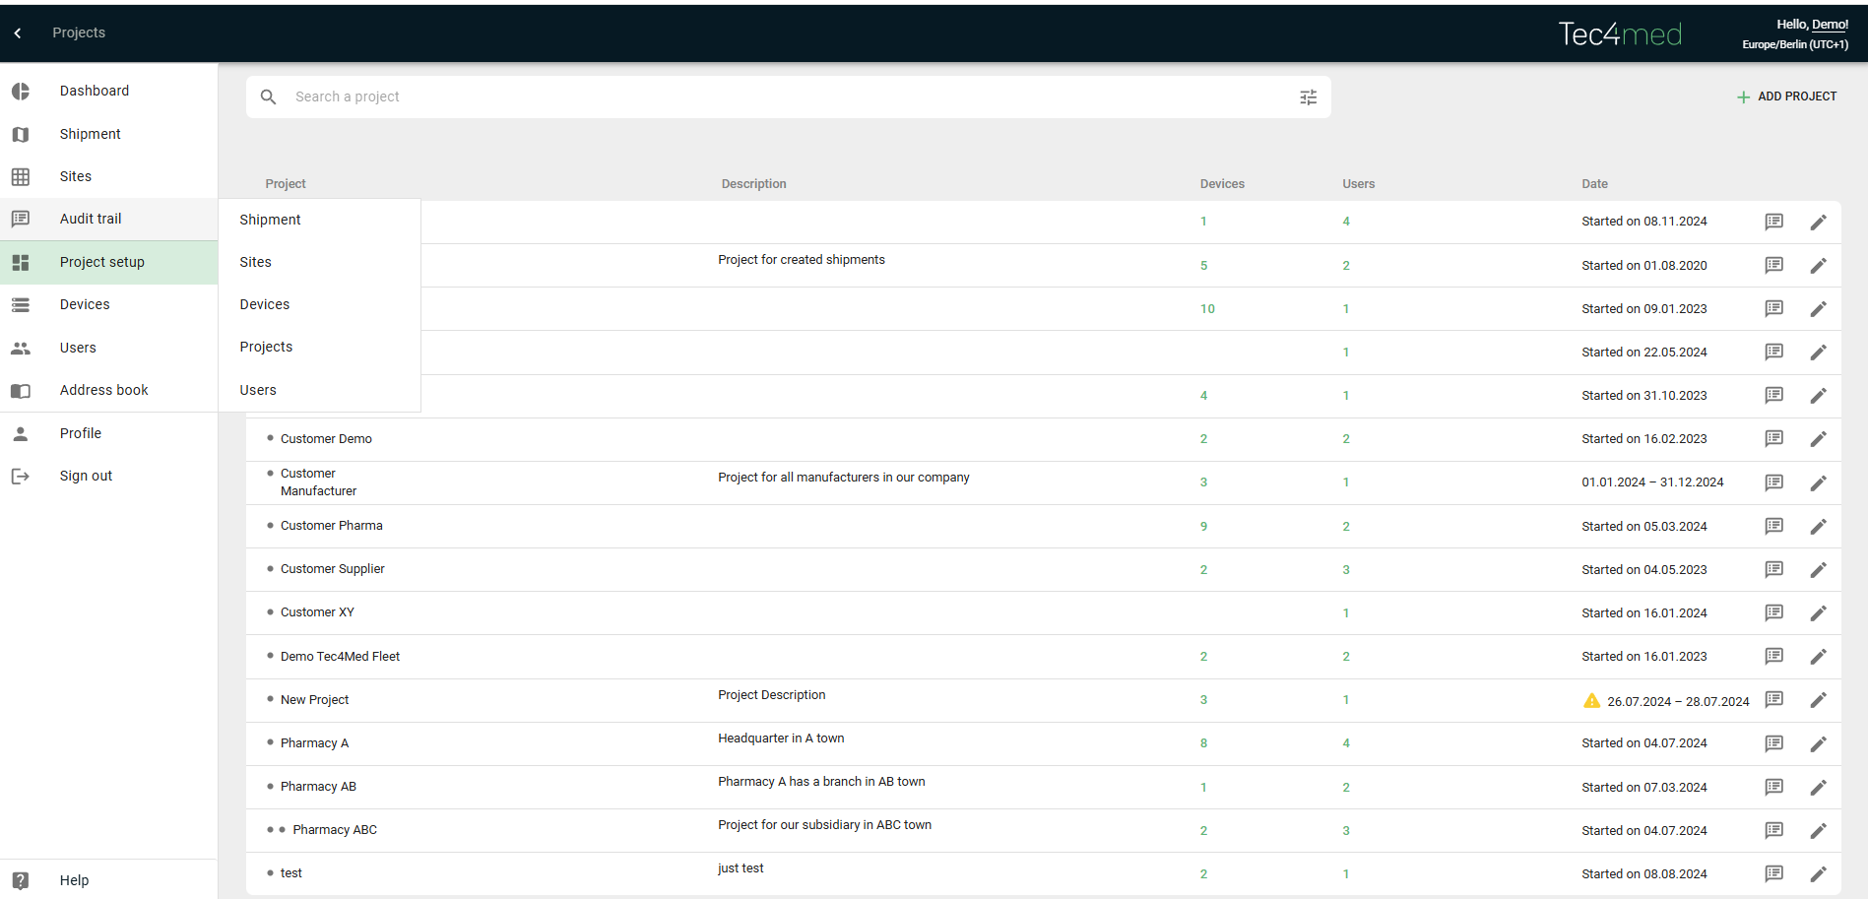Click the warning triangle on New Project
Viewport: 1868px width, 899px height.
(x=1591, y=701)
